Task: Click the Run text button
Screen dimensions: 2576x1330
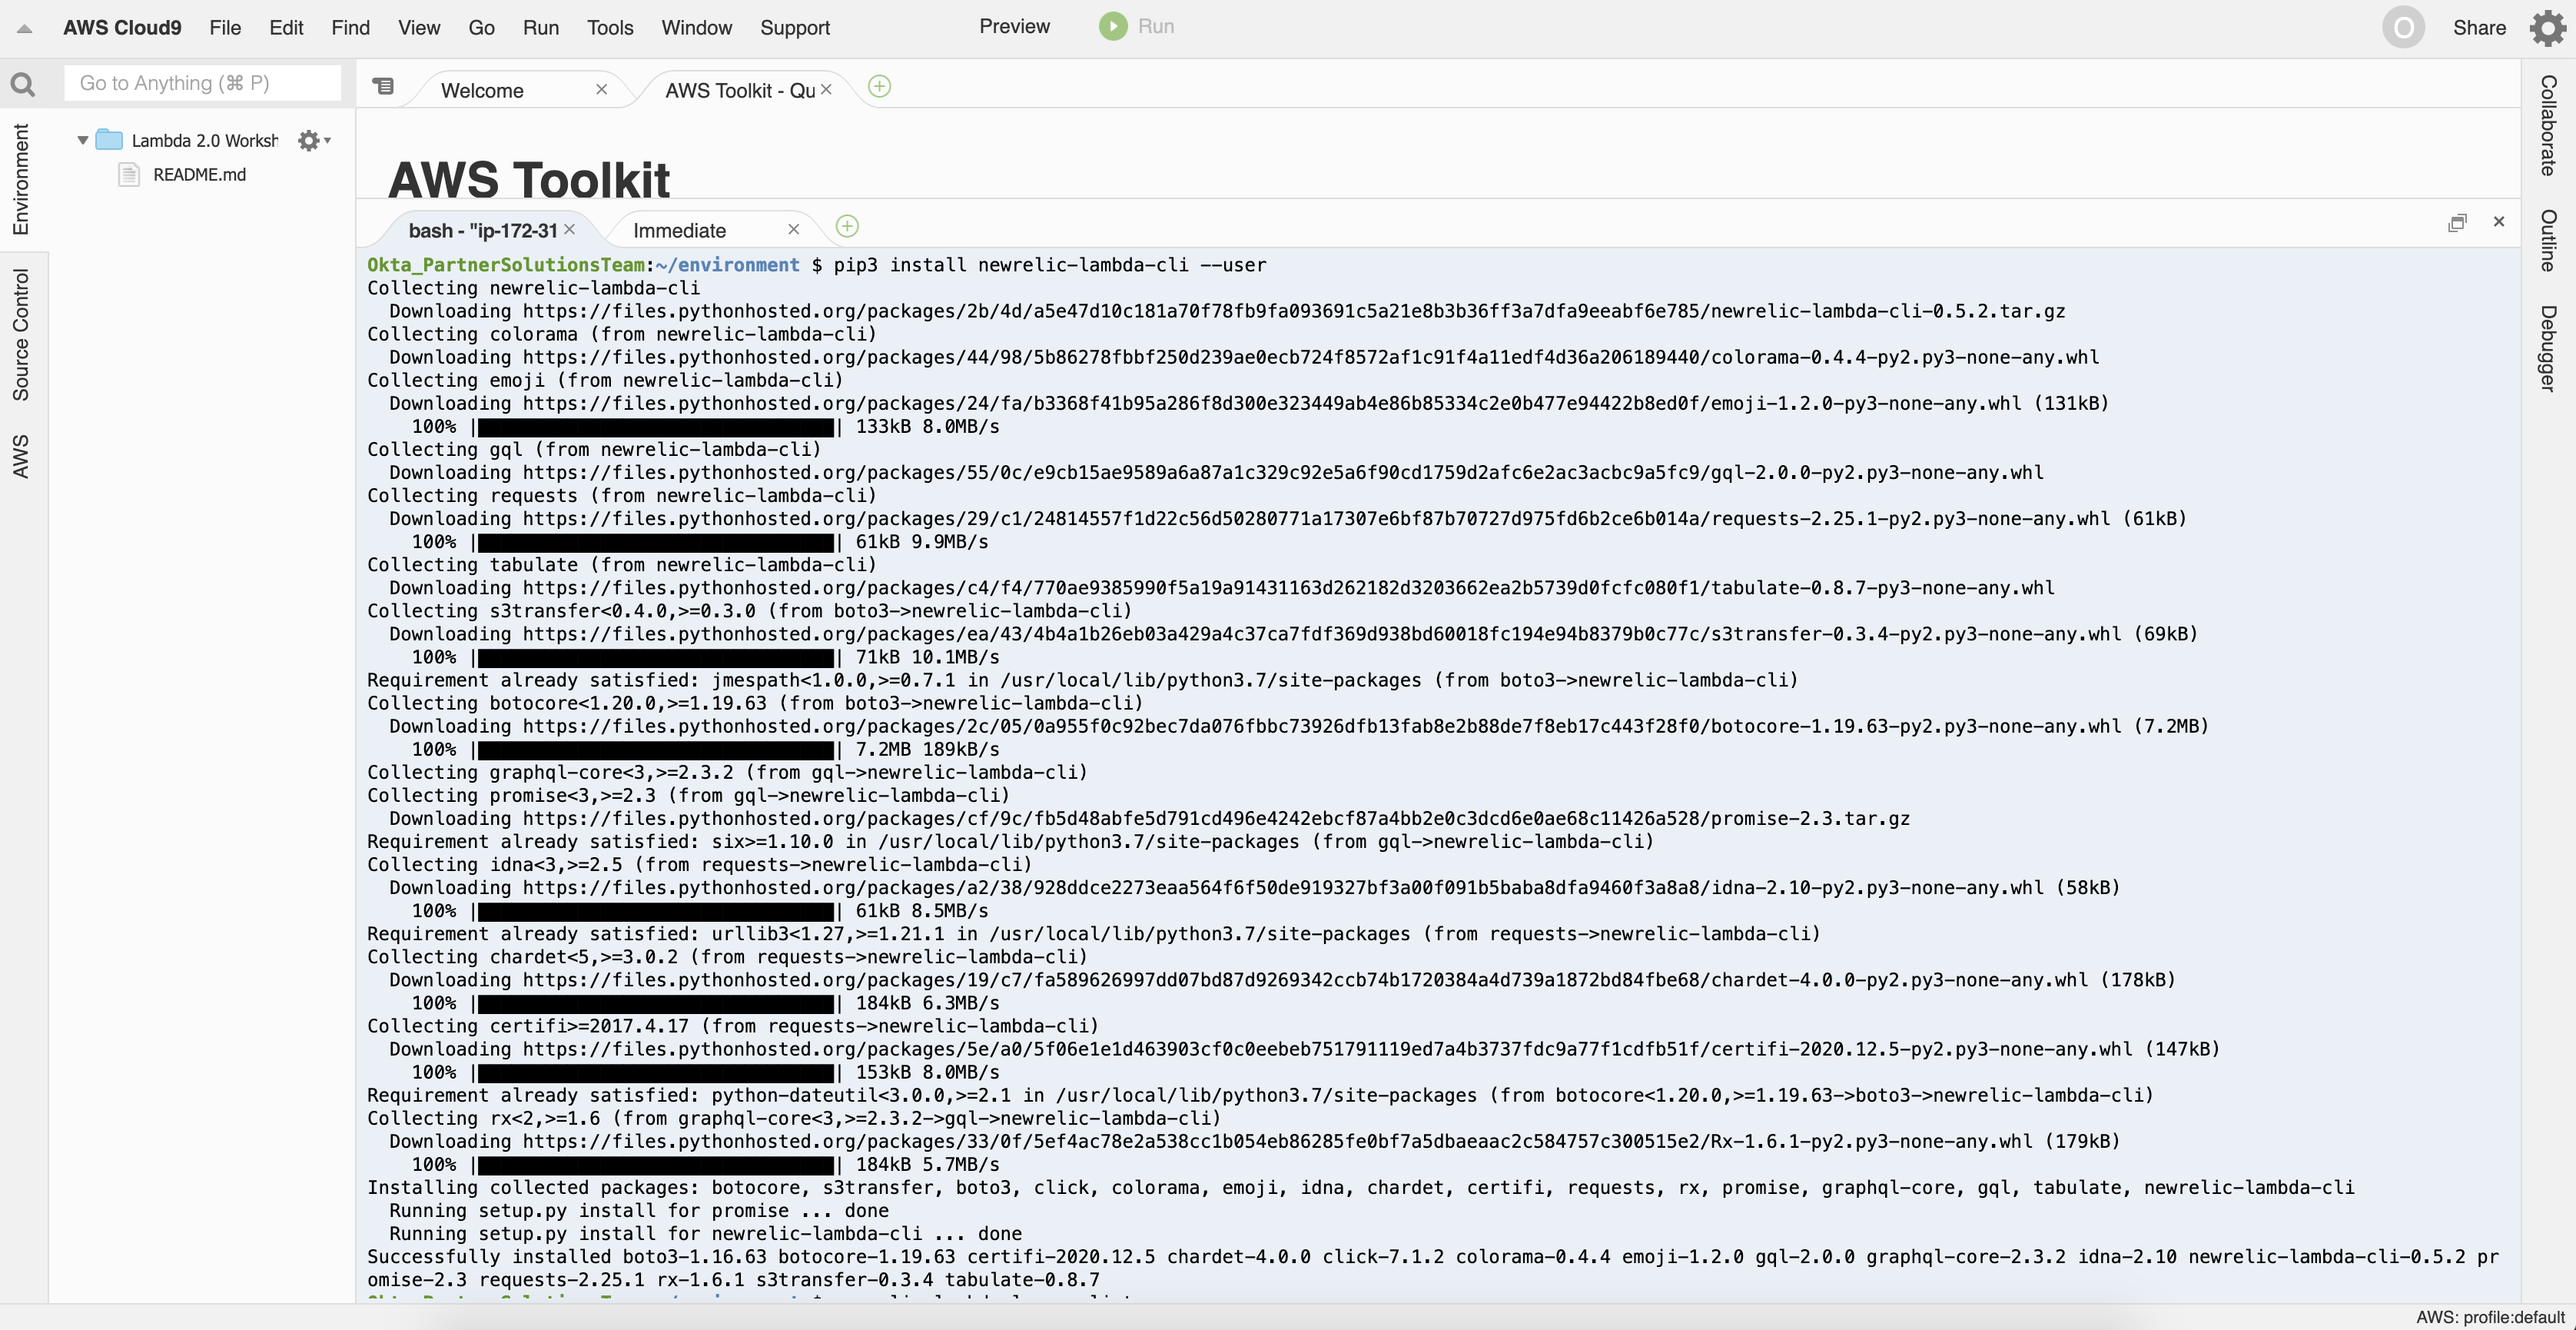Action: click(1156, 27)
